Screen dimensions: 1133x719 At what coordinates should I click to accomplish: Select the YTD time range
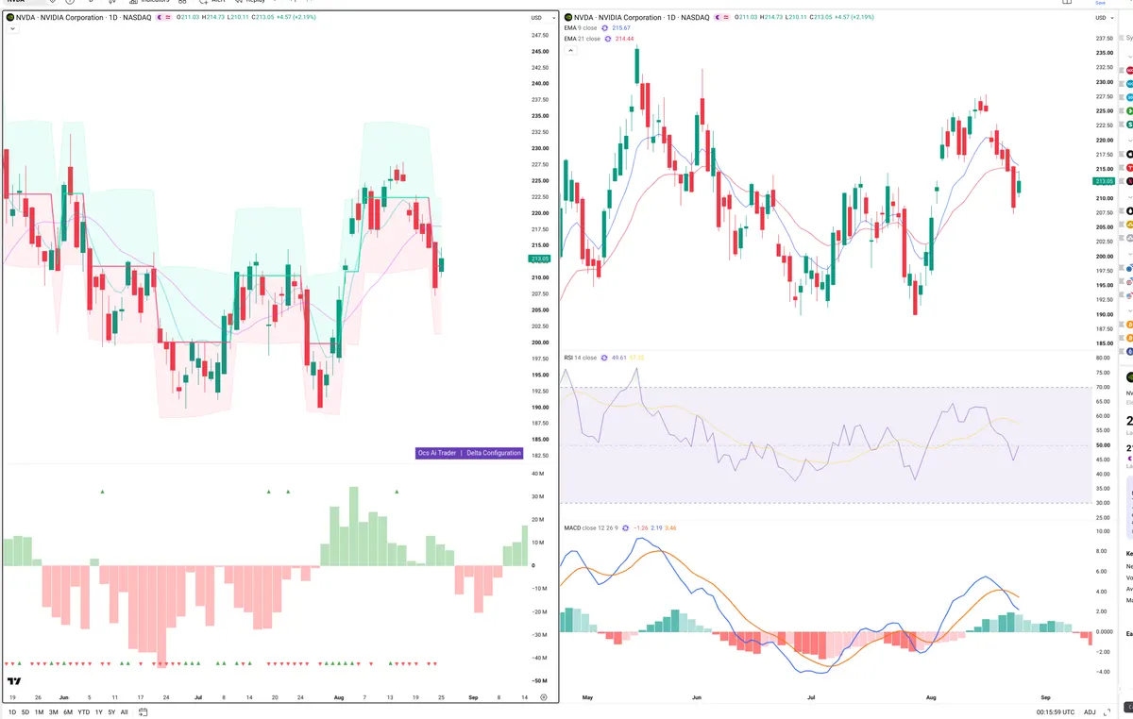pos(84,712)
